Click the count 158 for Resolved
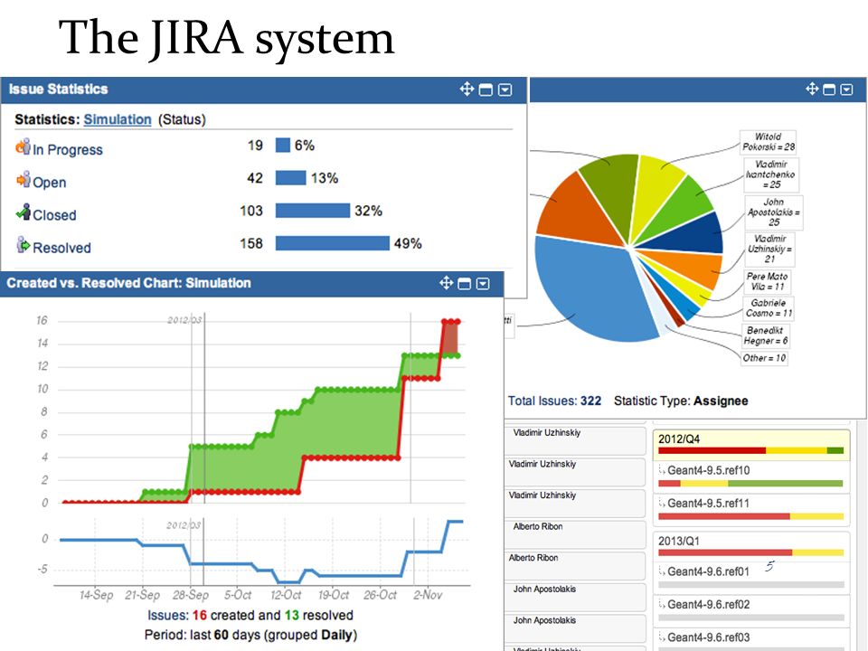 [251, 243]
